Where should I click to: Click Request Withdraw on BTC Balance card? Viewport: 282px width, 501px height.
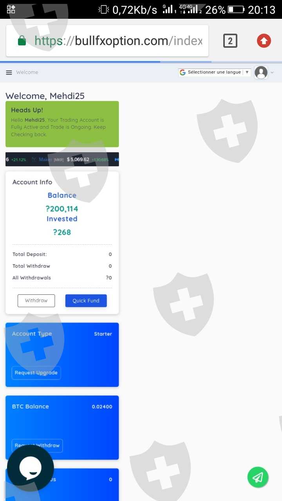point(37,445)
